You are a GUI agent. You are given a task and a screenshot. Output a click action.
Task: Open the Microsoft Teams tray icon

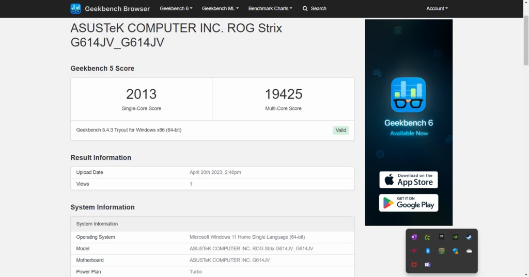click(427, 265)
